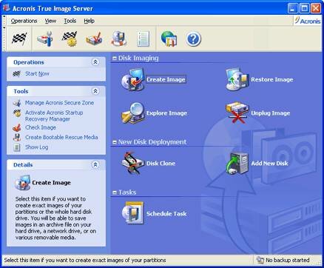Open the Operations menu
Viewport: 324px width, 268px height.
[24, 21]
